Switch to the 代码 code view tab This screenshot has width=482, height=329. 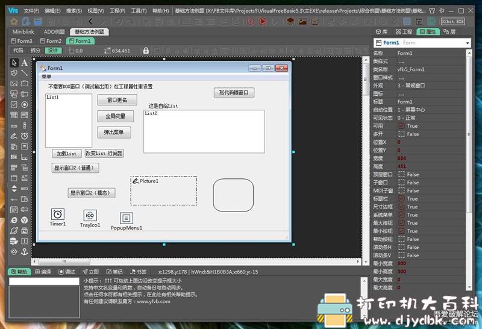[18, 51]
